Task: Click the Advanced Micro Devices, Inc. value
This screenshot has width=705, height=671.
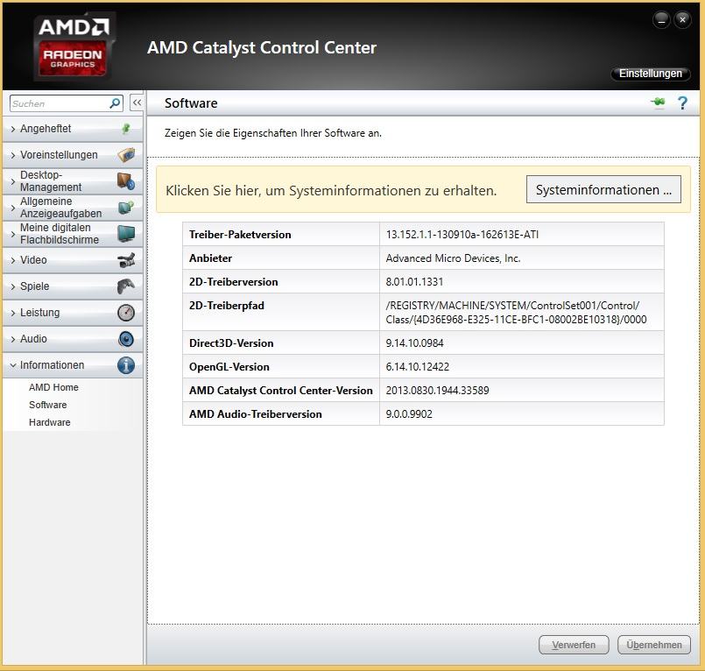Action: 453,258
